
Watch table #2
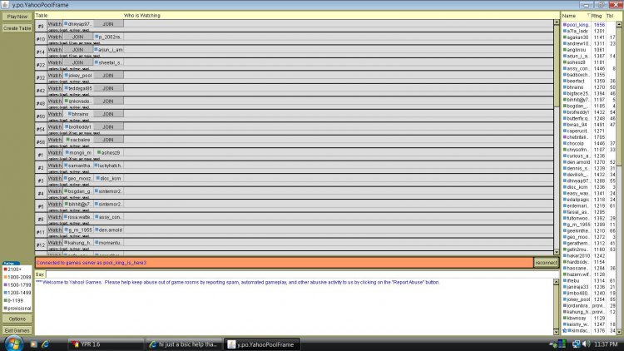[55, 166]
